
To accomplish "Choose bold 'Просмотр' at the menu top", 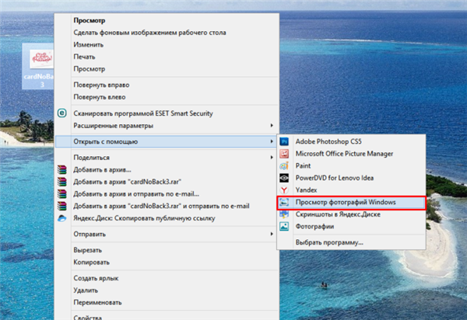I will (x=90, y=20).
